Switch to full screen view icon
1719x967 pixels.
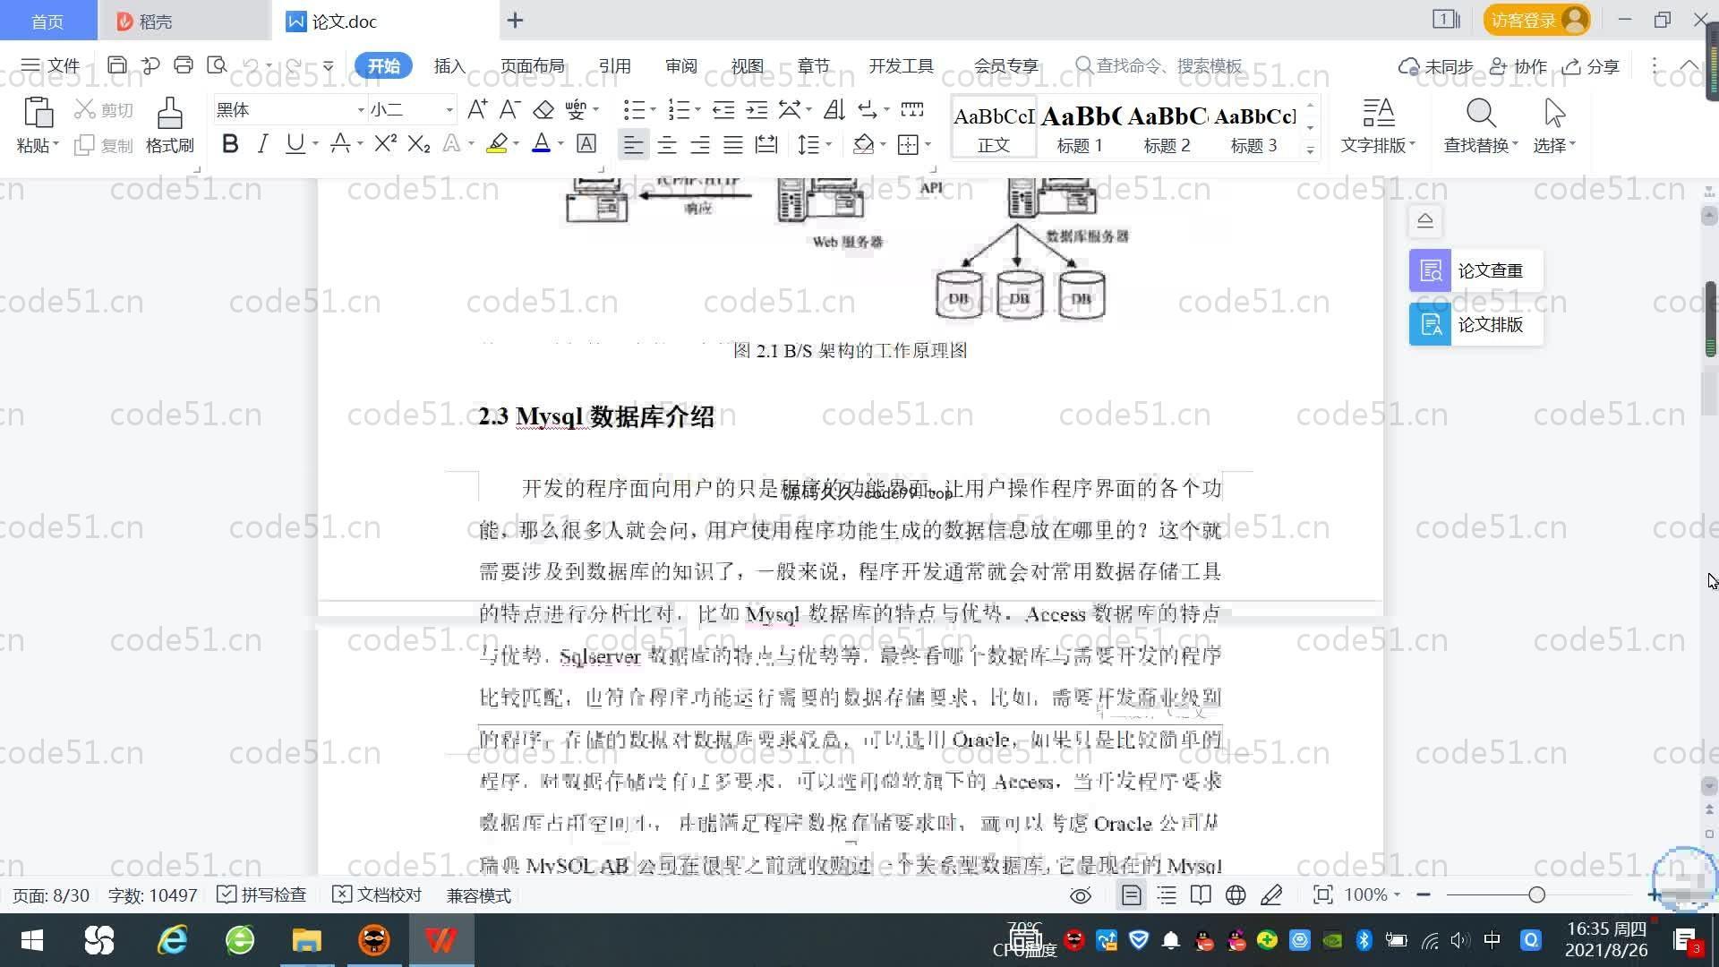(x=1322, y=894)
